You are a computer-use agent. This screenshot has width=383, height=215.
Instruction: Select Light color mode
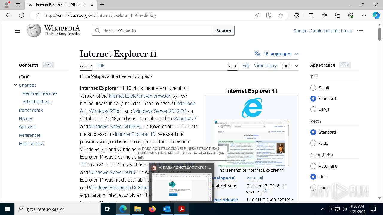(x=313, y=177)
